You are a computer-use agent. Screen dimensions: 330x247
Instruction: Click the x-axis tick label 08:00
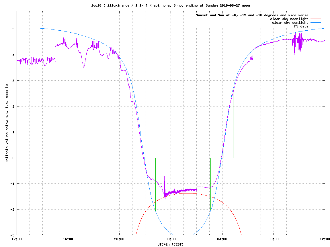(x=274, y=239)
